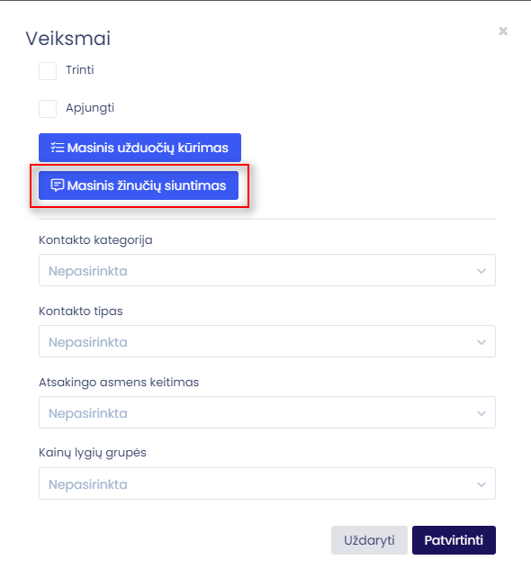
Task: Click the chevron arrow in Kontakto kategorija field
Action: tap(481, 271)
